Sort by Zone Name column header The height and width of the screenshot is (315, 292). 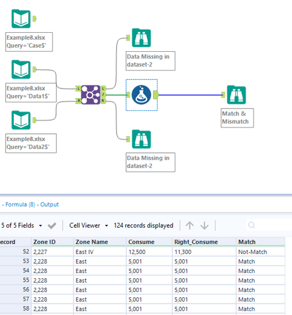click(100, 242)
